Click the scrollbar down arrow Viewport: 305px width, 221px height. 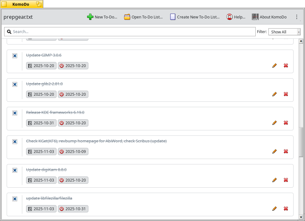coord(301,217)
